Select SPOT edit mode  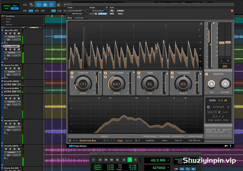tap(15, 6)
